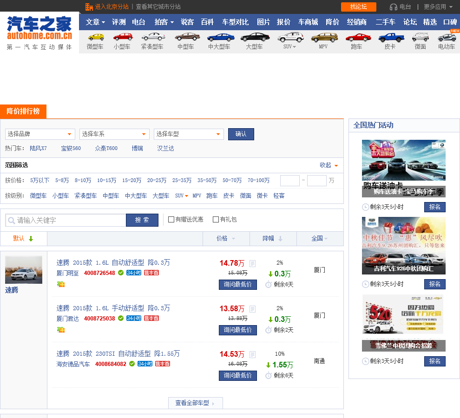
Task: Open the 拍客 nav menu
Action: (x=164, y=22)
